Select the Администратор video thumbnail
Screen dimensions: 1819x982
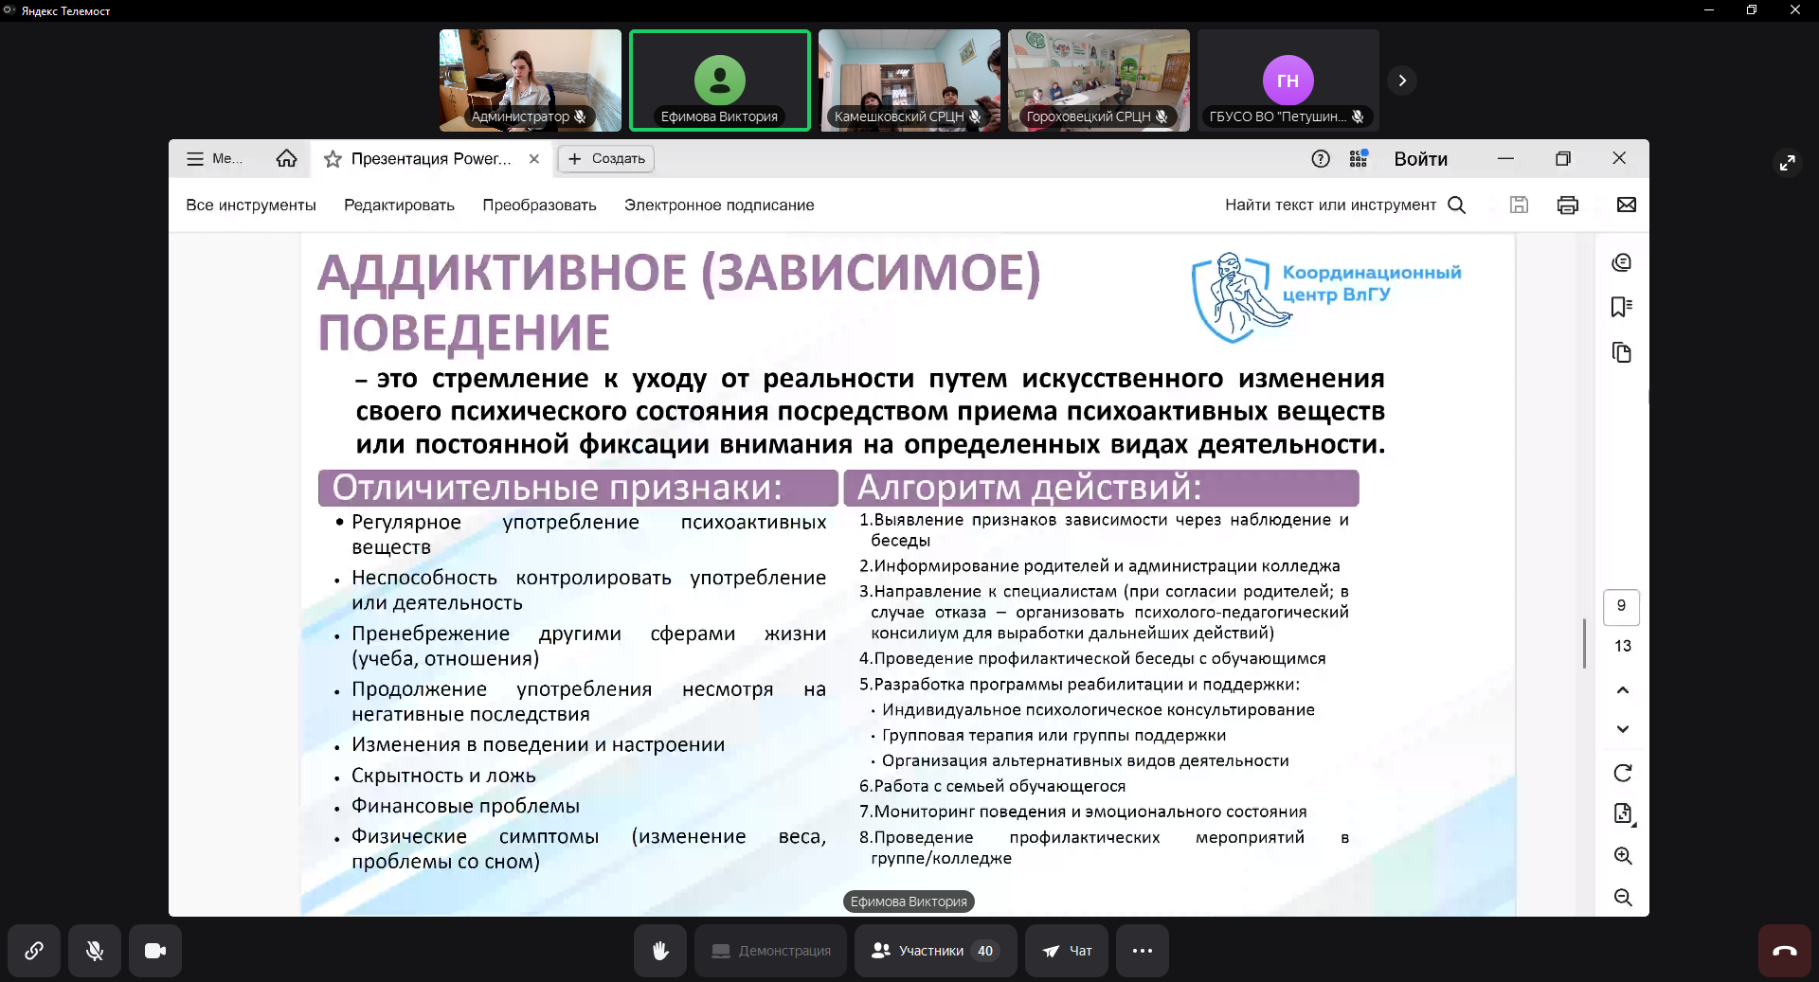coord(530,80)
